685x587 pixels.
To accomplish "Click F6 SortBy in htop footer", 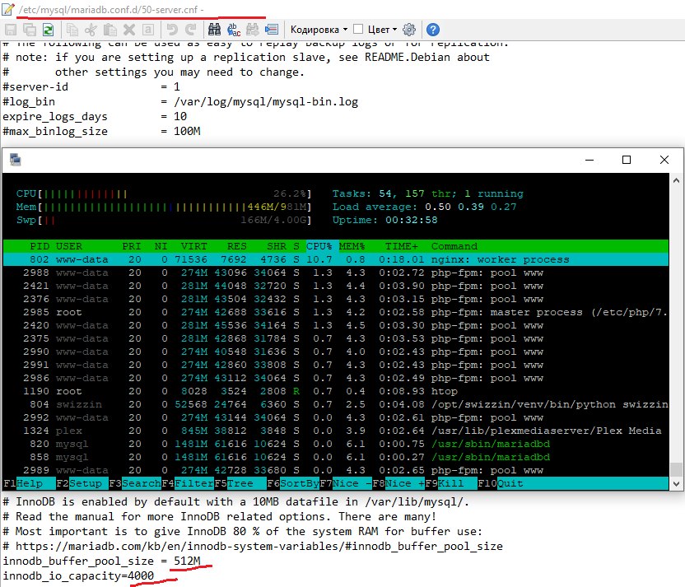I will pos(293,483).
